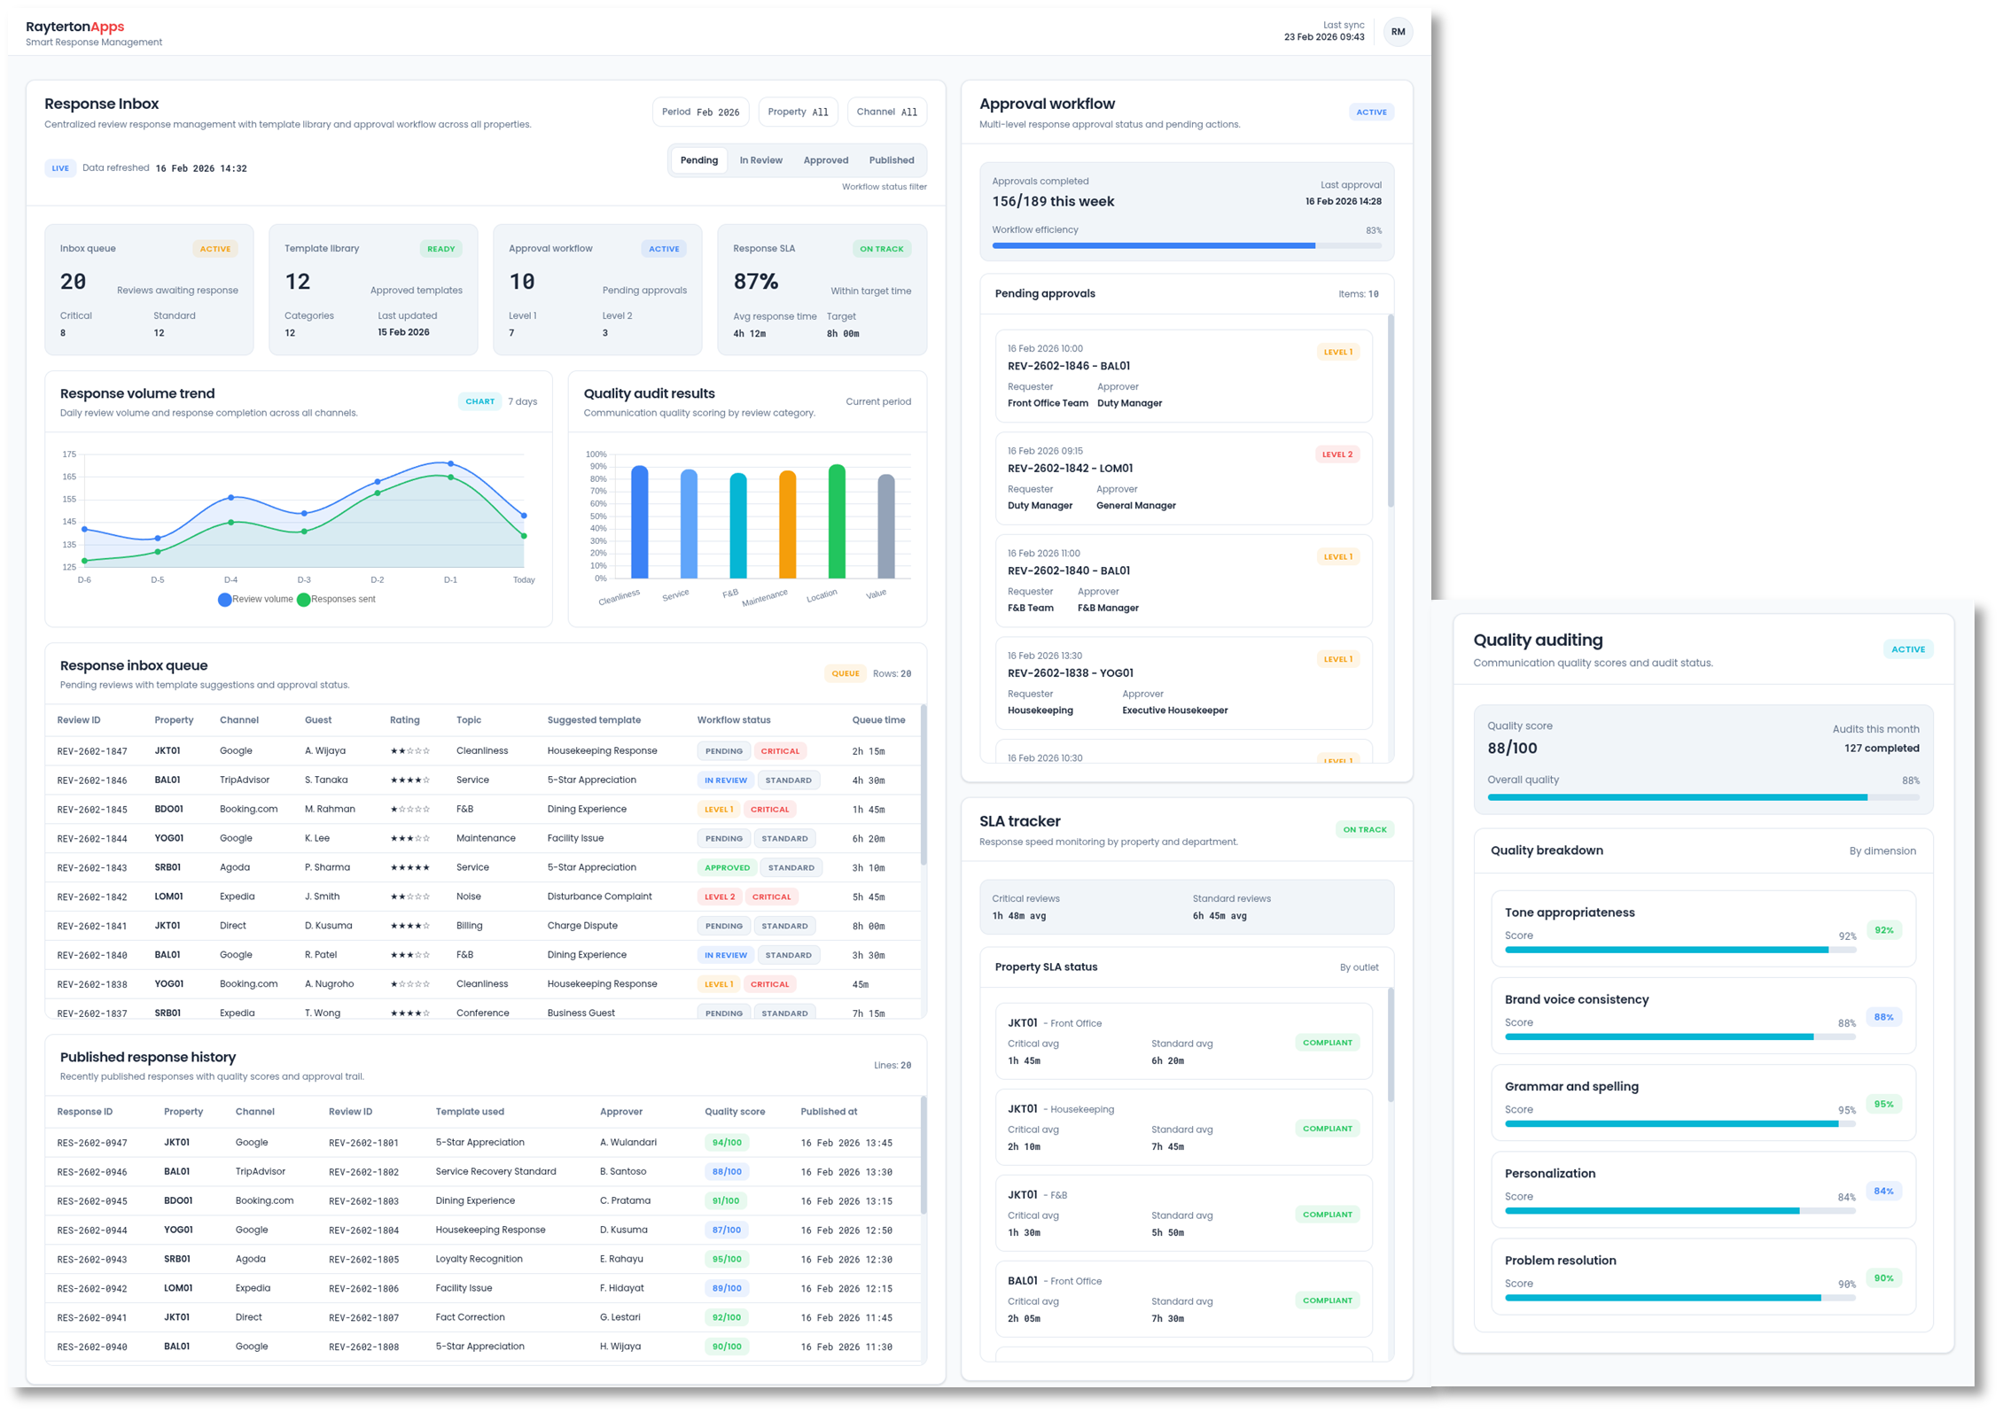Switch to the Published tab
Image resolution: width=2003 pixels, height=1413 pixels.
[x=891, y=159]
